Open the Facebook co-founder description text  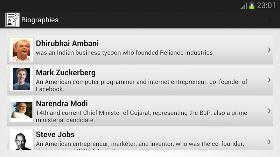click(141, 85)
